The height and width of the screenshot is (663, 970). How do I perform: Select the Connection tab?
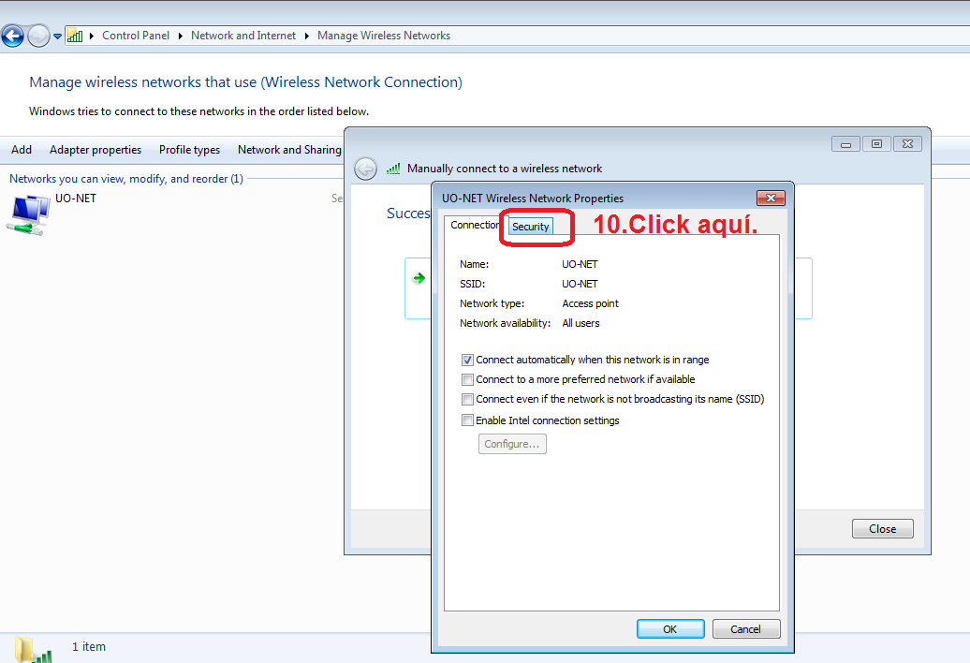coord(475,225)
